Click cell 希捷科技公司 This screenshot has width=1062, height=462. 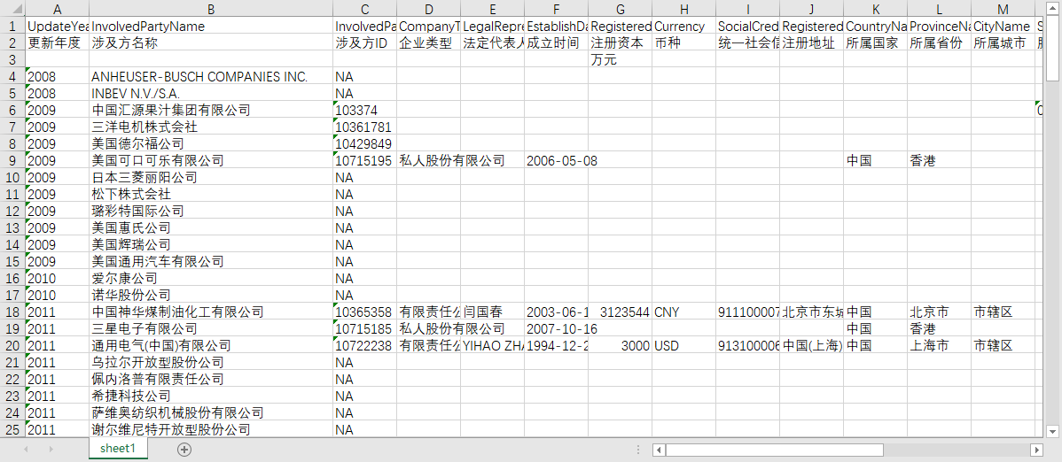211,396
